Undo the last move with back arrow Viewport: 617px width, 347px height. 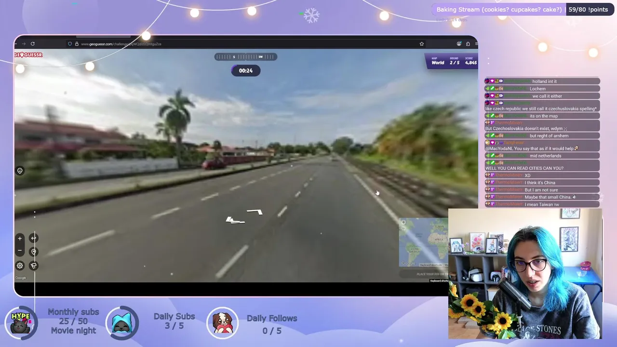34,238
